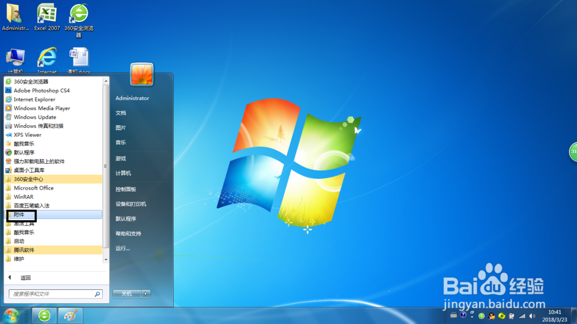Open 帮助和支持

click(x=128, y=233)
